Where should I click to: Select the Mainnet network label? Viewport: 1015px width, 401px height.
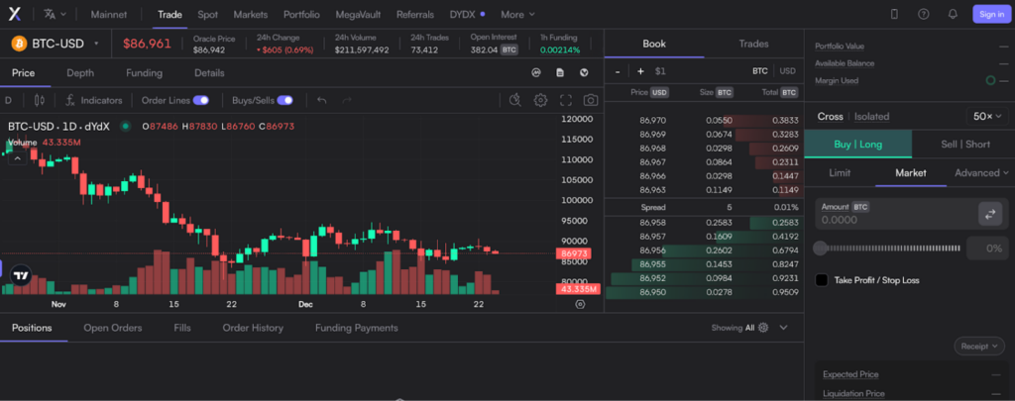(x=109, y=14)
